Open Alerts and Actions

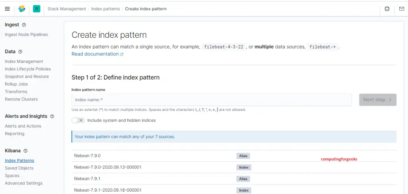(23, 126)
